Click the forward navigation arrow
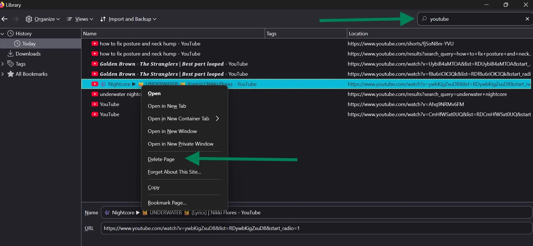 (15, 19)
